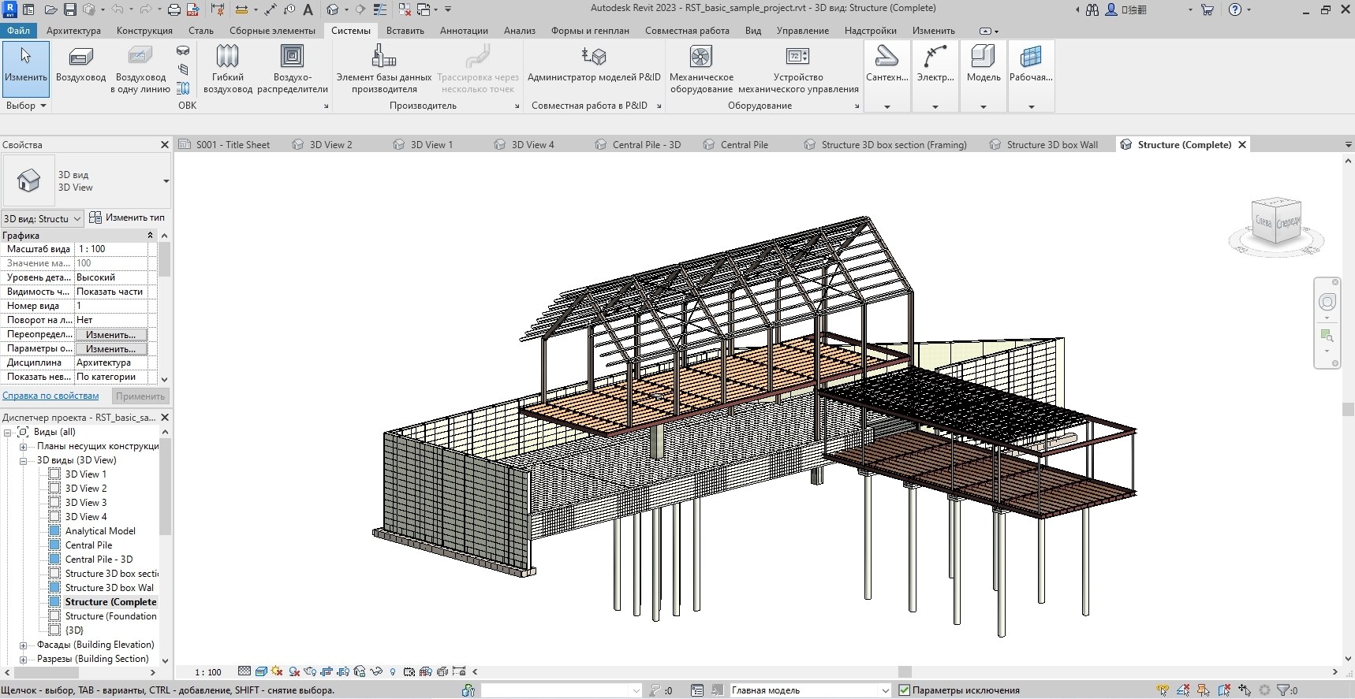This screenshot has height=699, width=1355.
Task: Click the Изменить тип button
Action: pyautogui.click(x=127, y=218)
